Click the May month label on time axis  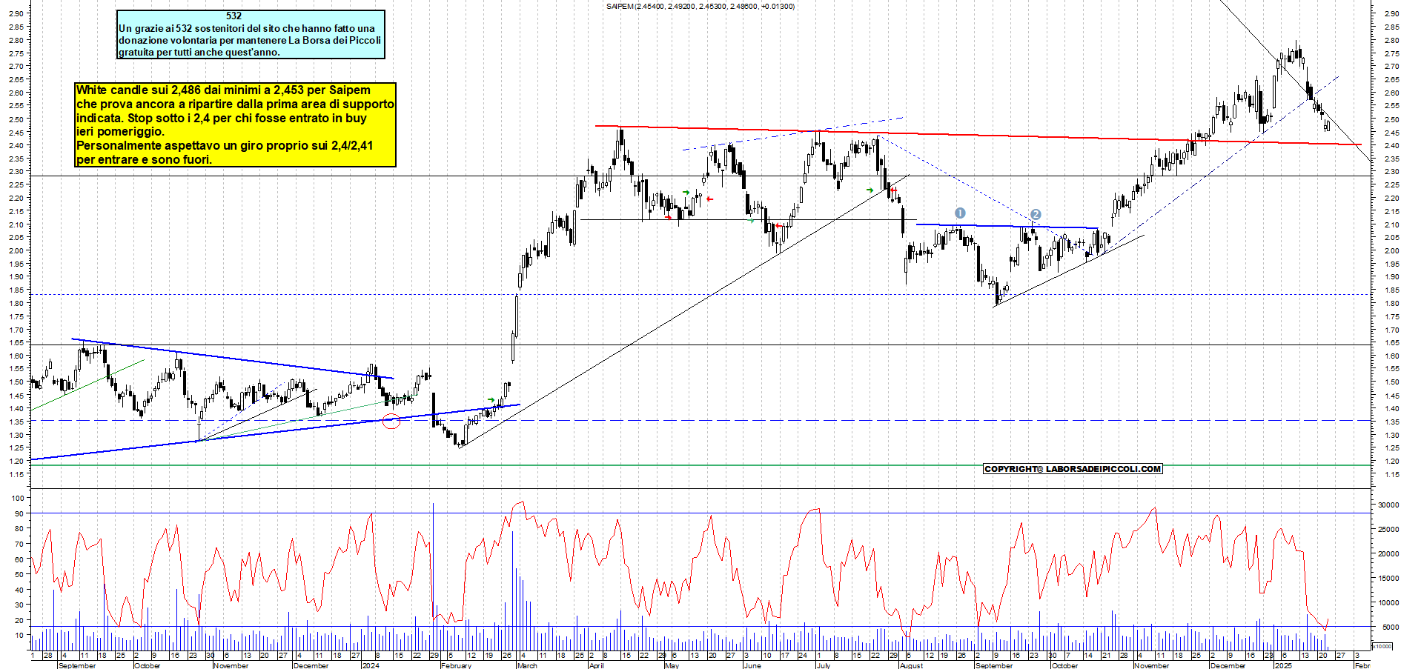672,665
